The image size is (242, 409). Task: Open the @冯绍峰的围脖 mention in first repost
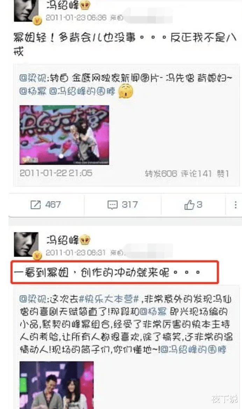tap(82, 91)
